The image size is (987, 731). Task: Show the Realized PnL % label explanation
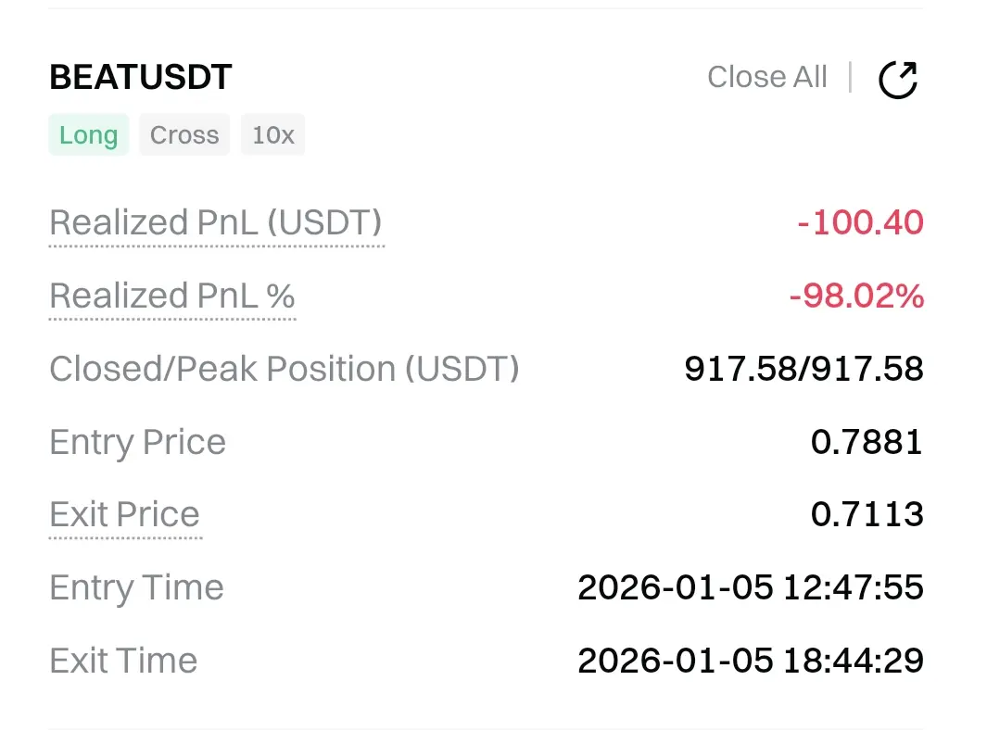click(x=171, y=296)
